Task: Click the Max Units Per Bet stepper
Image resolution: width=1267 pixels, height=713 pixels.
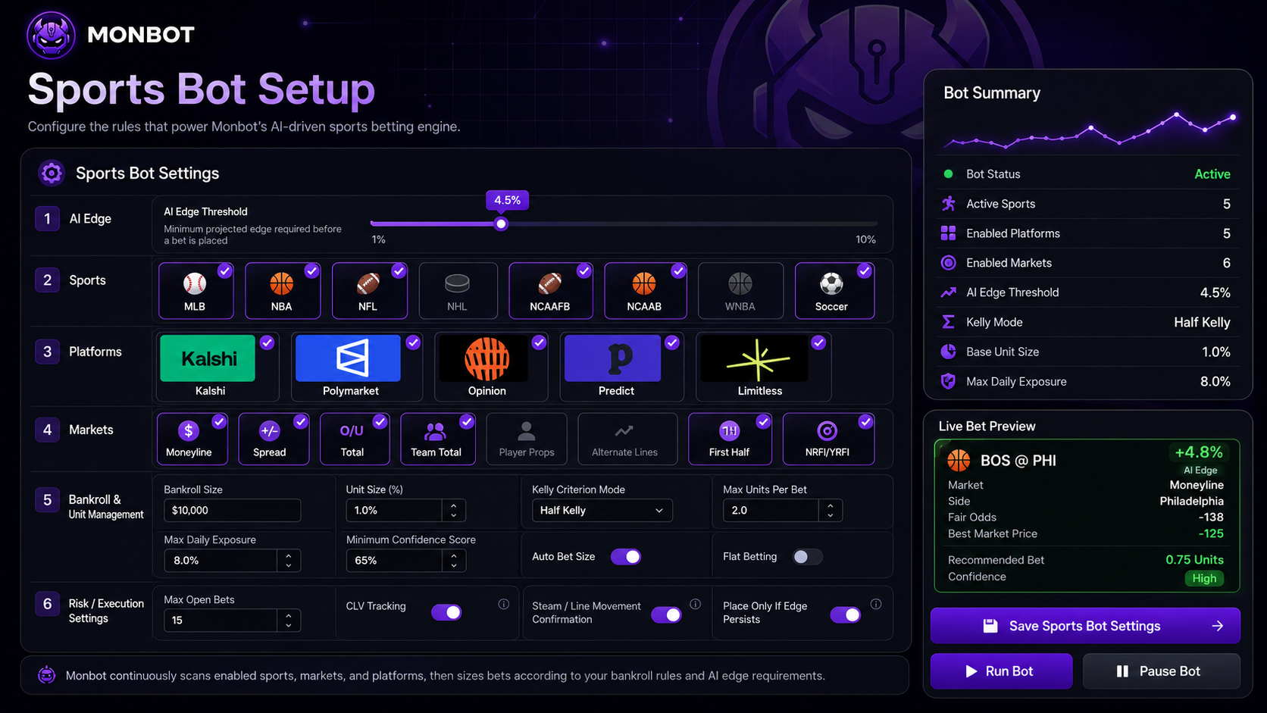Action: pos(831,511)
